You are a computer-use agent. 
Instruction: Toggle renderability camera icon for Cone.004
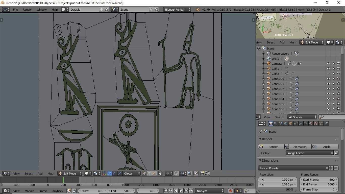(338, 99)
